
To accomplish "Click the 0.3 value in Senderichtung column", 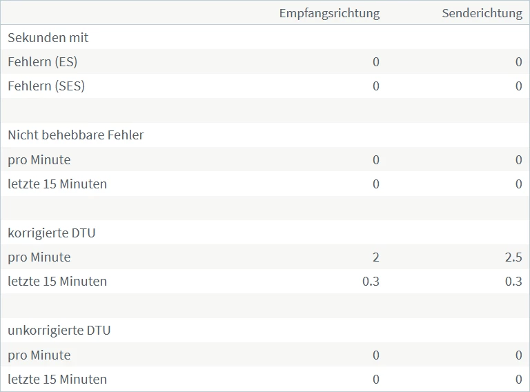I will point(513,282).
